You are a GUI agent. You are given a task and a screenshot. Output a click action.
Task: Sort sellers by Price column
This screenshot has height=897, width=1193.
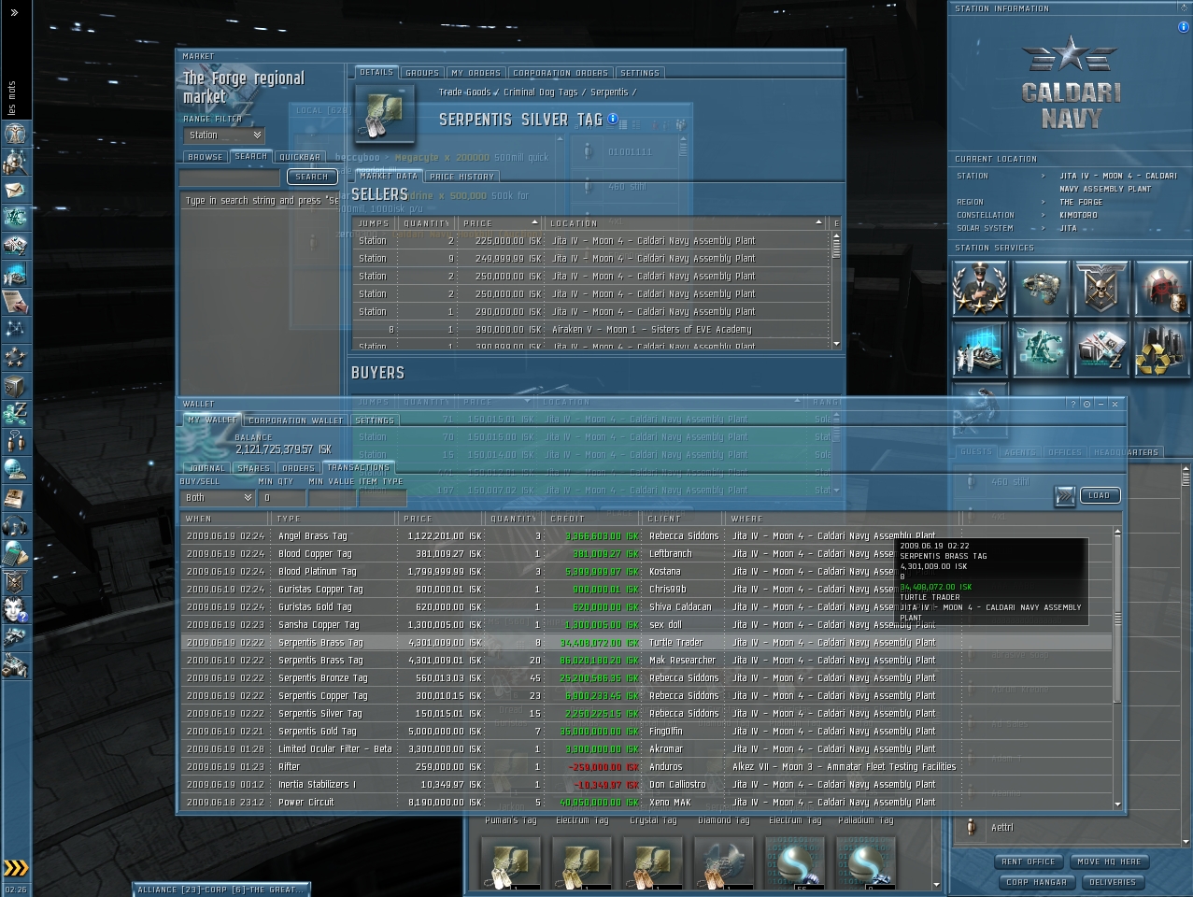(x=501, y=223)
